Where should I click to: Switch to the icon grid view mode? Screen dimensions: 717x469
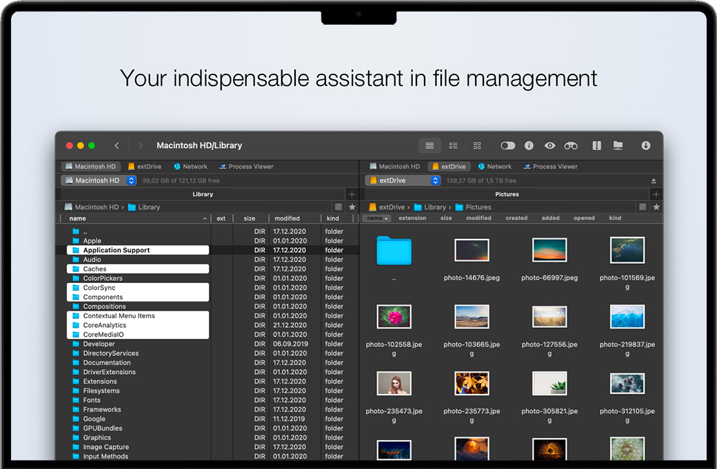(477, 145)
